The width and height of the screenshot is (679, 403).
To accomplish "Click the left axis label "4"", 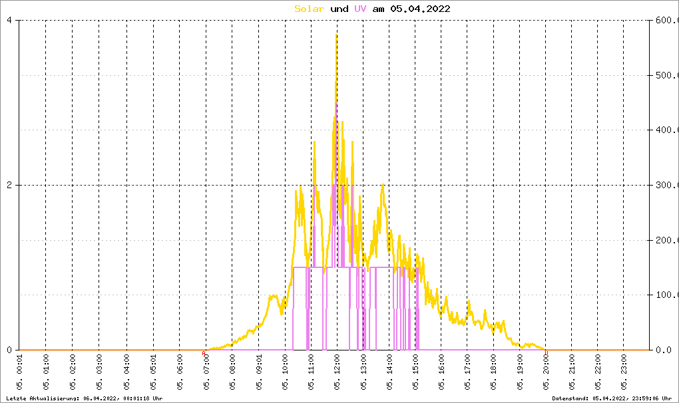I will point(9,21).
